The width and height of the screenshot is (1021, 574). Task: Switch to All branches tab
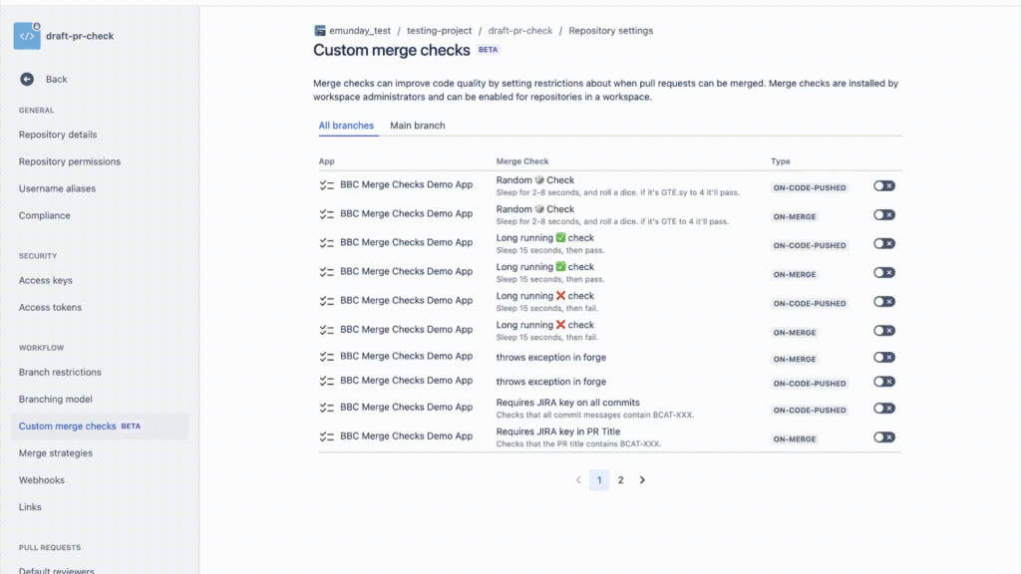[346, 126]
